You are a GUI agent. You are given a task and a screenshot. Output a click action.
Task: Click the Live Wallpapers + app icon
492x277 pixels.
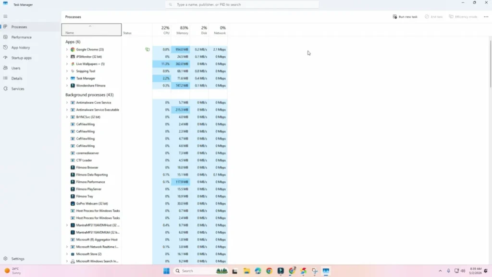click(73, 64)
